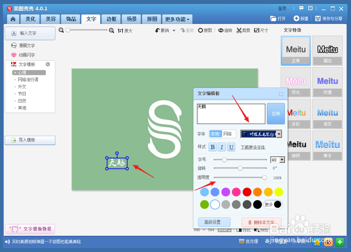Toggle italic I style

(x=222, y=147)
